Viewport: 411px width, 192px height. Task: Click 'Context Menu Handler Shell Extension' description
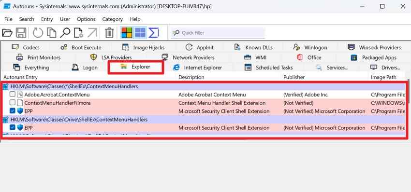pyautogui.click(x=222, y=103)
